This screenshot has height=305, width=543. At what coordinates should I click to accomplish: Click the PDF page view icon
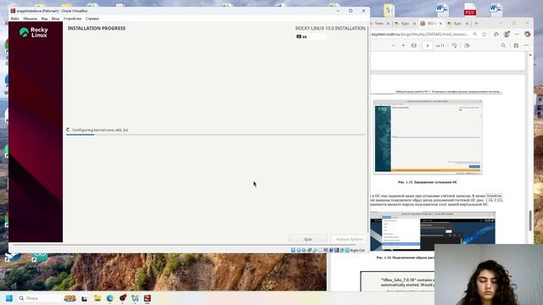pyautogui.click(x=467, y=46)
